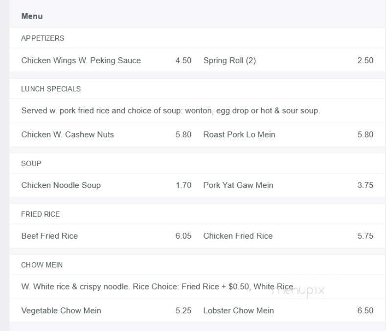Screen dimensions: 386x331
Task: Select the Spring Roll (2) item
Action: [229, 61]
